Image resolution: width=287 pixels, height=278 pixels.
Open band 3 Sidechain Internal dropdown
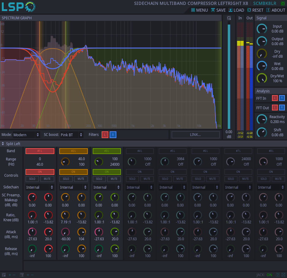(107, 187)
